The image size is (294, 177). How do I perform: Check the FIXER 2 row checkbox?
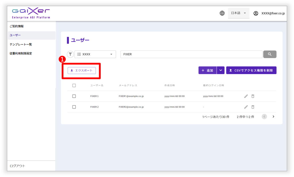pos(74,107)
